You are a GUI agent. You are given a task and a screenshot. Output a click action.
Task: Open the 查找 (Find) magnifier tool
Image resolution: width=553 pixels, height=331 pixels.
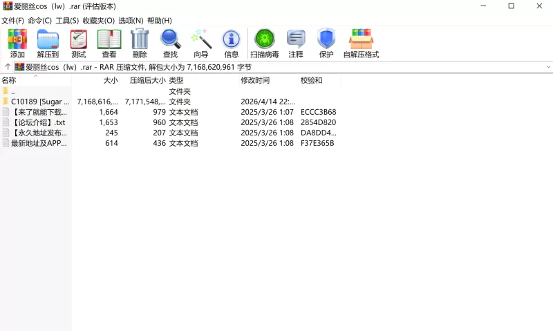click(x=170, y=39)
